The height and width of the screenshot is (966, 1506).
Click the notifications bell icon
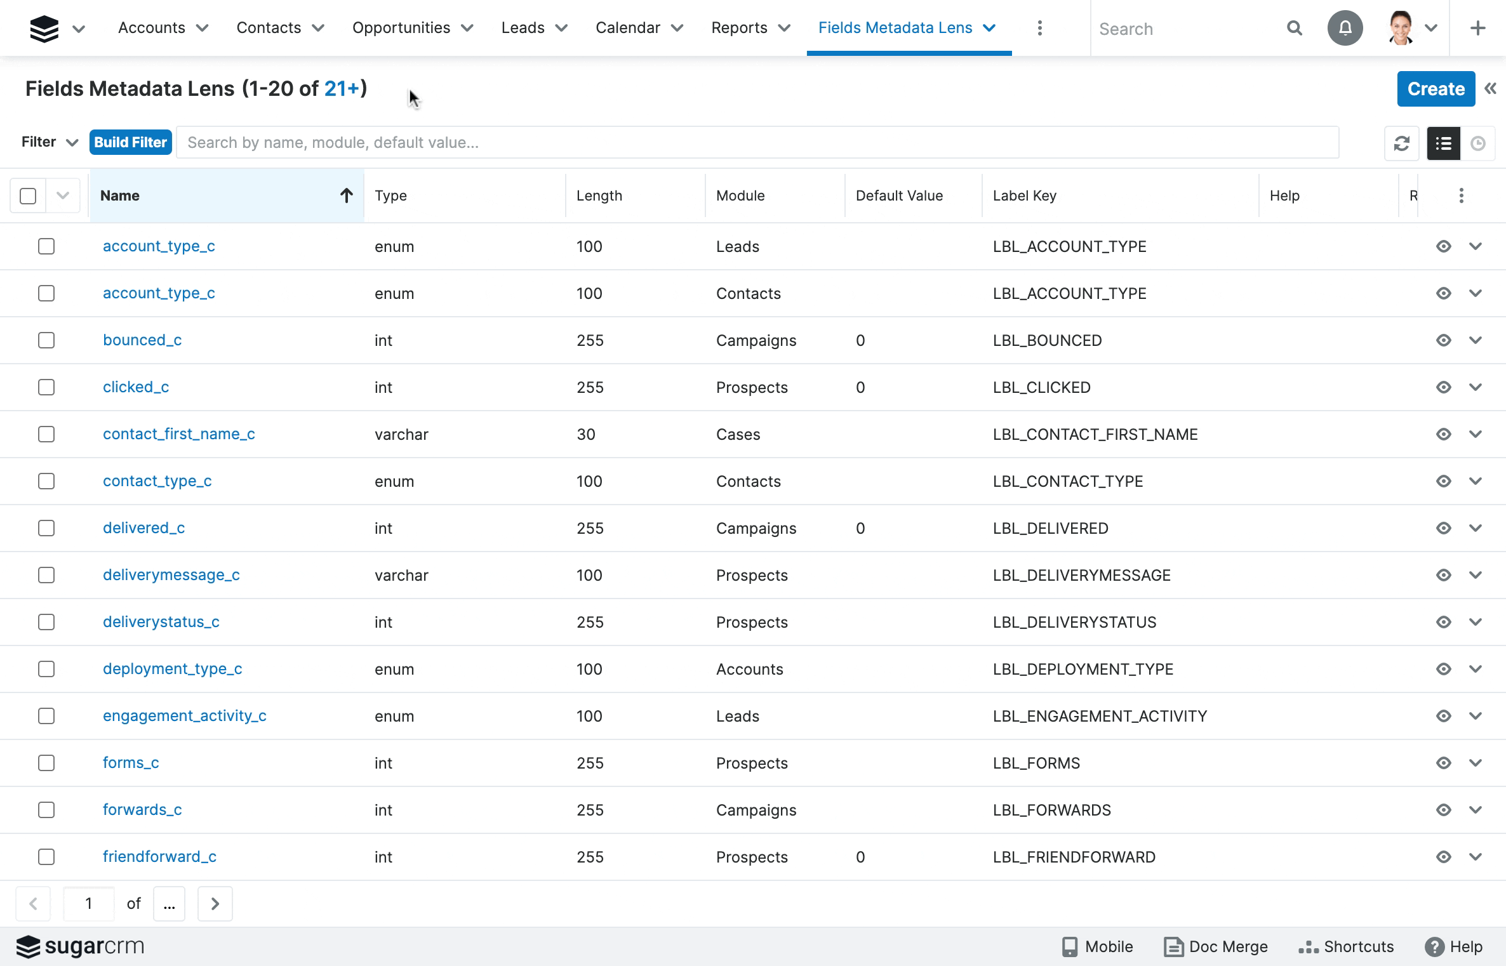[x=1345, y=27]
